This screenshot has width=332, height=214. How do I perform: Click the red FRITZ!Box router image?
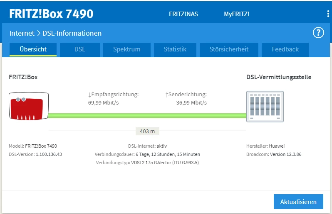coord(29,106)
